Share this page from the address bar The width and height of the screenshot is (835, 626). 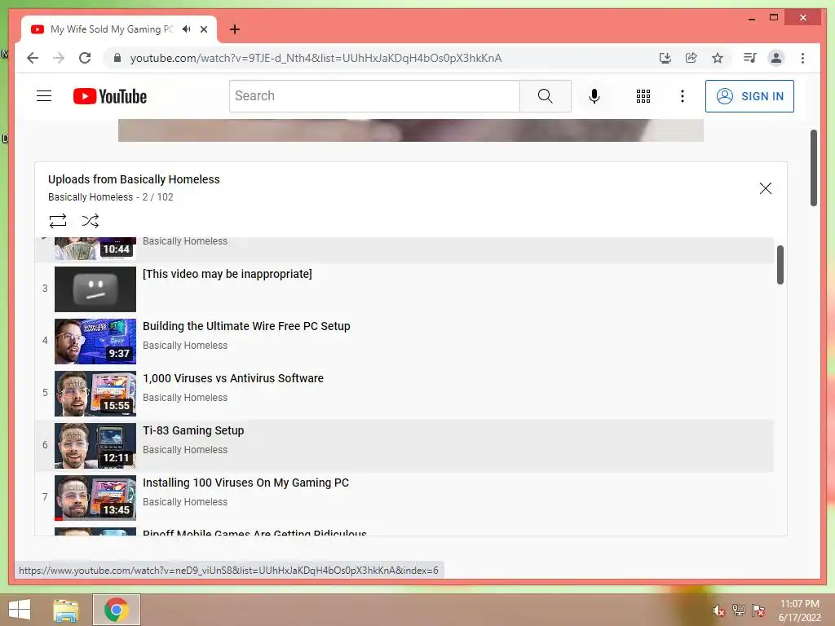(x=691, y=58)
